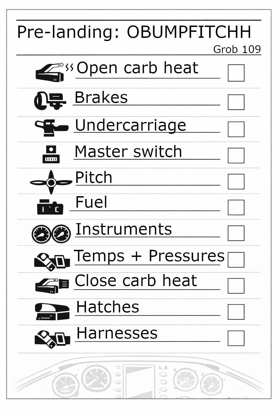
Task: Click the Brakes icon
Action: [50, 101]
